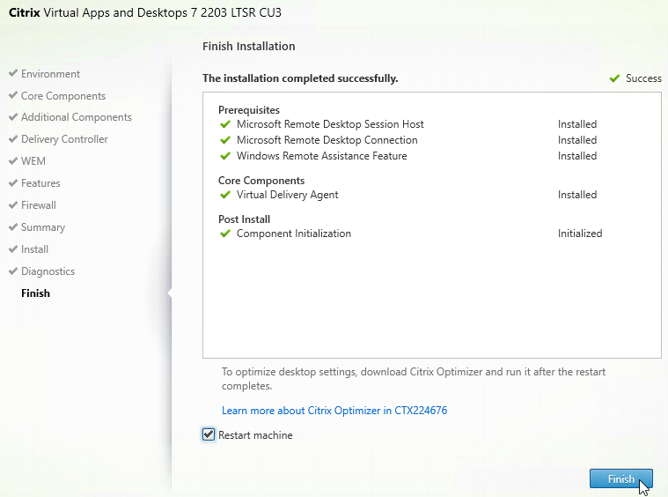Click the WEM step checkmark icon
668x497 pixels.
pyautogui.click(x=13, y=160)
